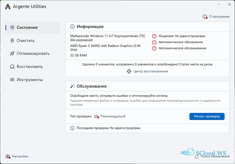
Task: Open the Состояние section
Action: [x=33, y=27]
